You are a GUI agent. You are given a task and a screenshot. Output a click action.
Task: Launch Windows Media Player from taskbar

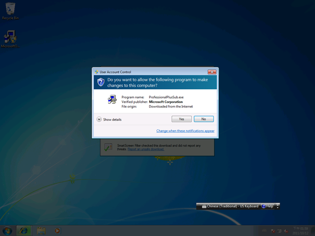tap(57, 231)
